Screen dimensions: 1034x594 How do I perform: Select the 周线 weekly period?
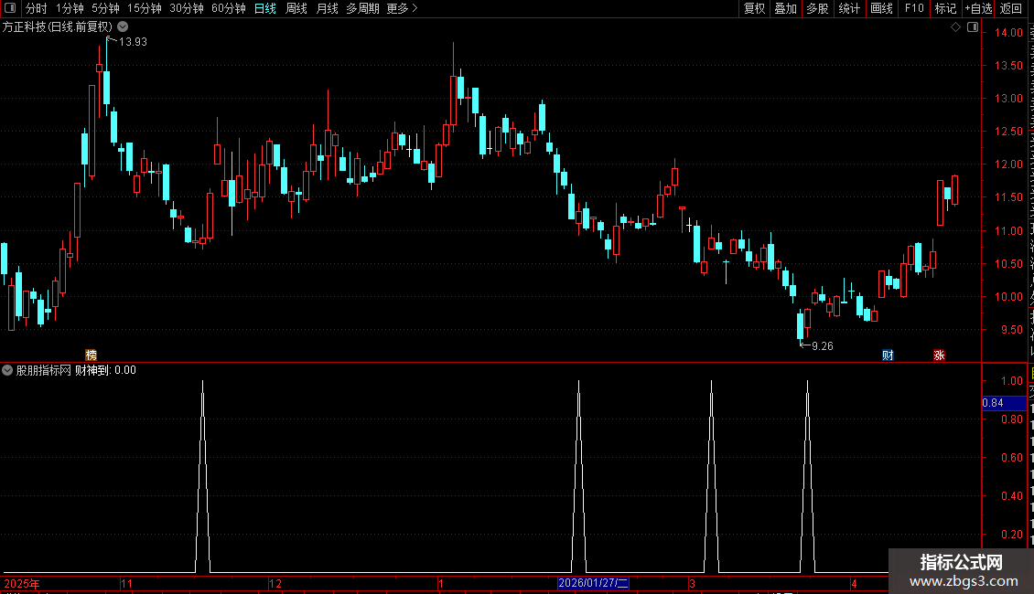[x=296, y=8]
